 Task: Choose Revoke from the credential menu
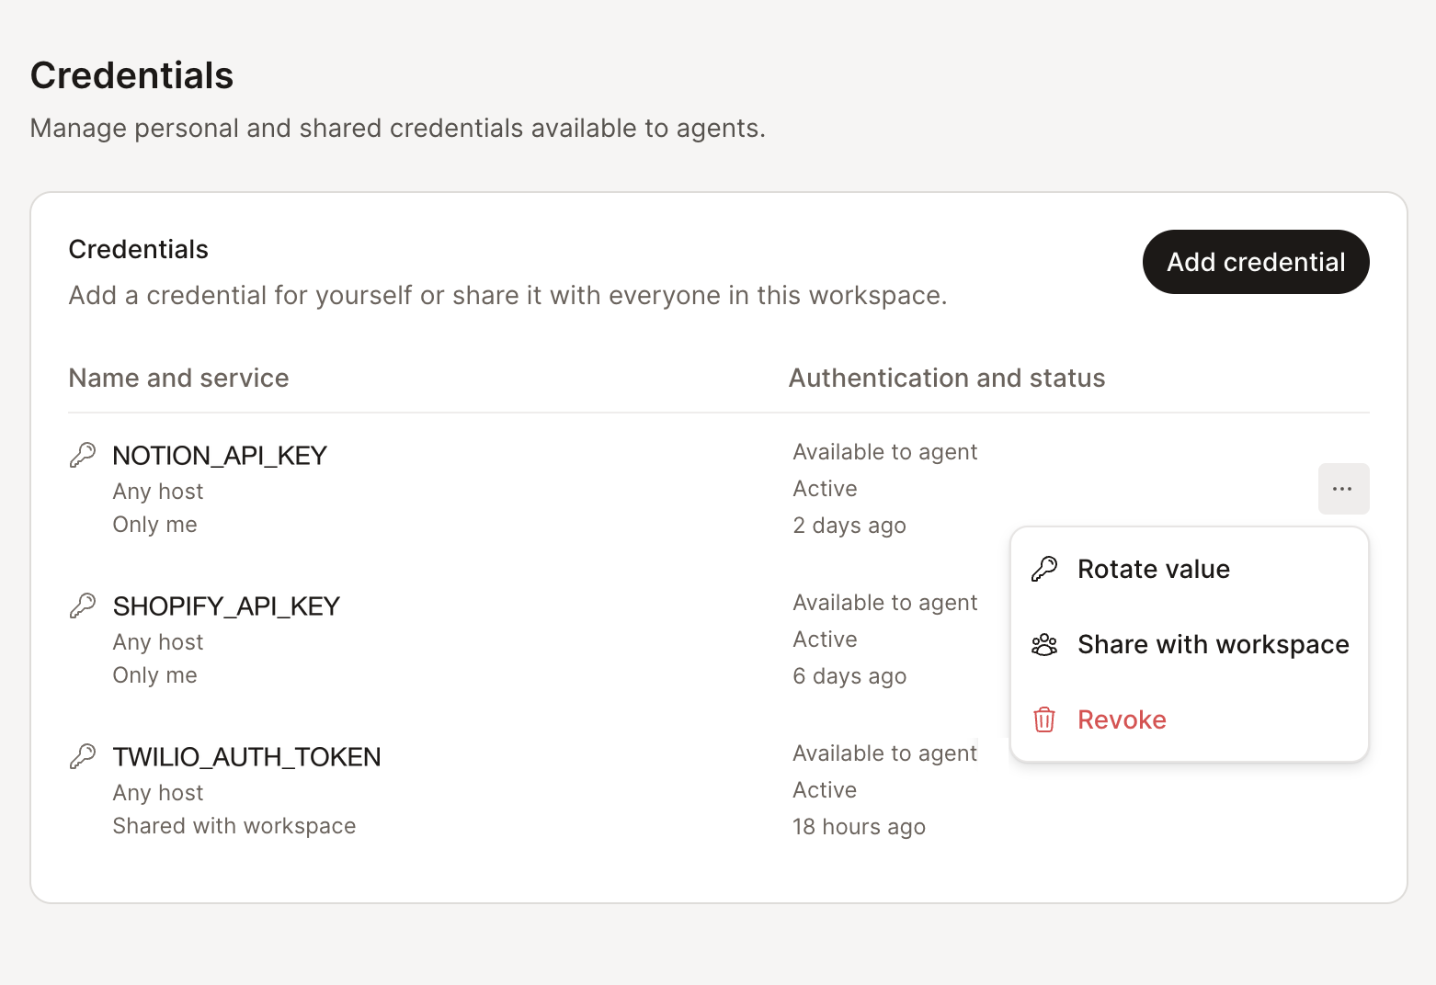1189,719
